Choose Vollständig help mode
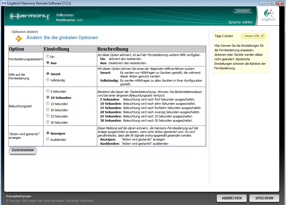Screen dimensions: 286x205 pyautogui.click(x=48, y=80)
